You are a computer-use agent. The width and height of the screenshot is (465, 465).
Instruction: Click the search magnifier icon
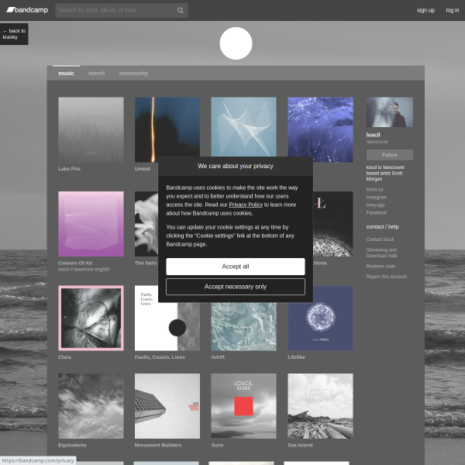tap(180, 11)
